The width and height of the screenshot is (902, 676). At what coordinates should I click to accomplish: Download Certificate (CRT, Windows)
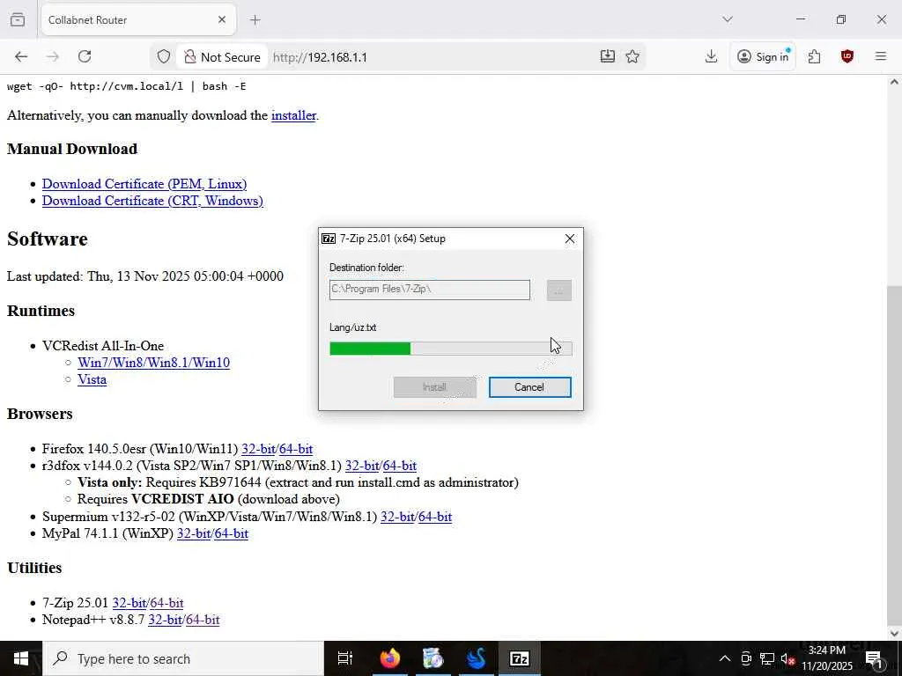(x=152, y=201)
